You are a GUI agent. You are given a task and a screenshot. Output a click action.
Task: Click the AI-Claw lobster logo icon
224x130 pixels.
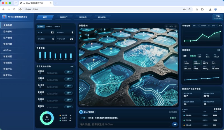tap(4, 17)
